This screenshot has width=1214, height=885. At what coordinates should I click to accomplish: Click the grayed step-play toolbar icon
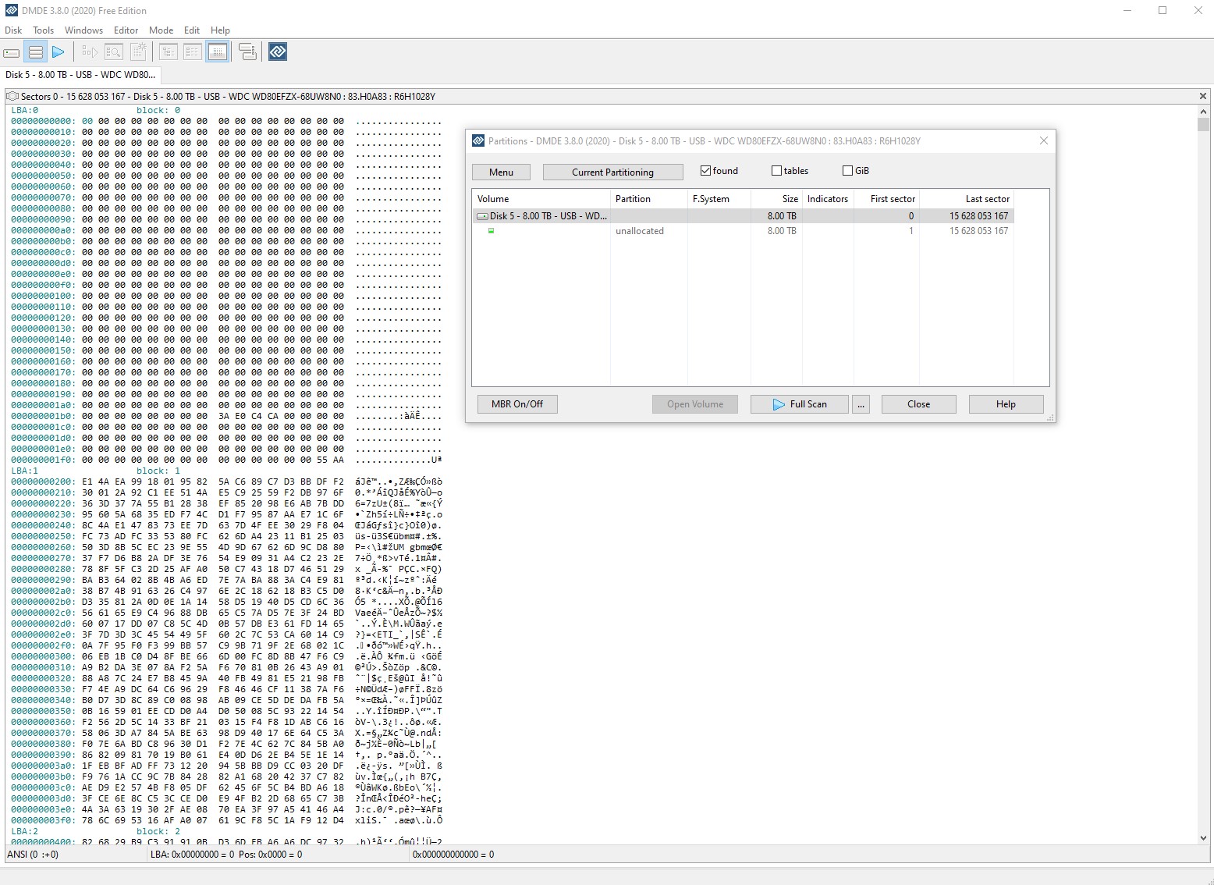point(90,52)
